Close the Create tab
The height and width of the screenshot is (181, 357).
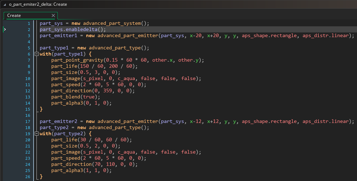(x=53, y=16)
